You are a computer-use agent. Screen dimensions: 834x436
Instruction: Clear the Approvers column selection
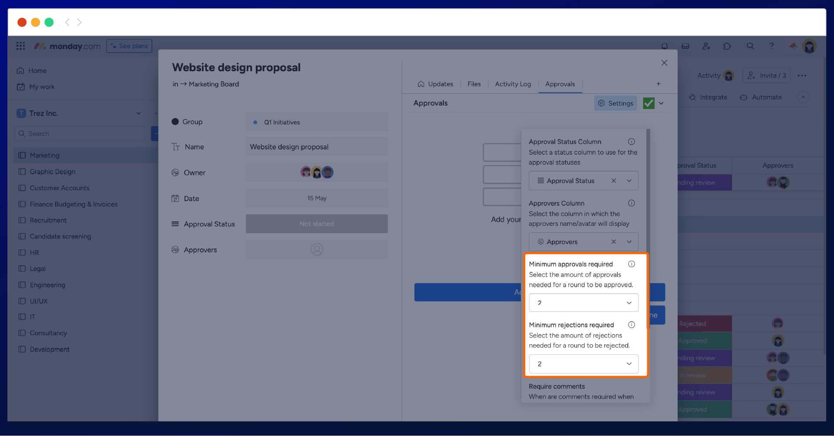(614, 242)
